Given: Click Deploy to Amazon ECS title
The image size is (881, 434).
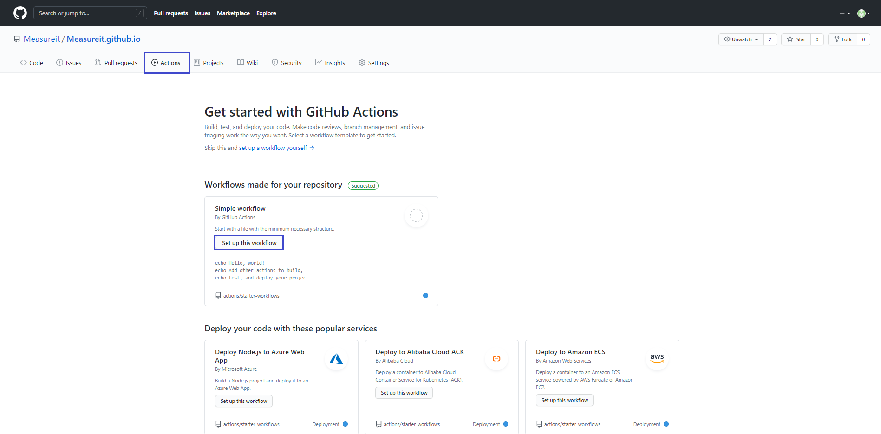Looking at the screenshot, I should pos(571,352).
